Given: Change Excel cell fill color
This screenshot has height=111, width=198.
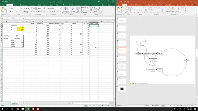Looking at the screenshot, I should coord(24,12).
